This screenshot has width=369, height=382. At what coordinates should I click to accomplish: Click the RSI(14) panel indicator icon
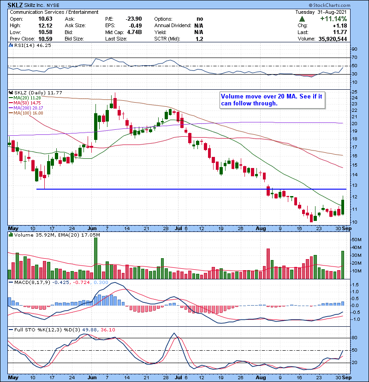click(11, 45)
